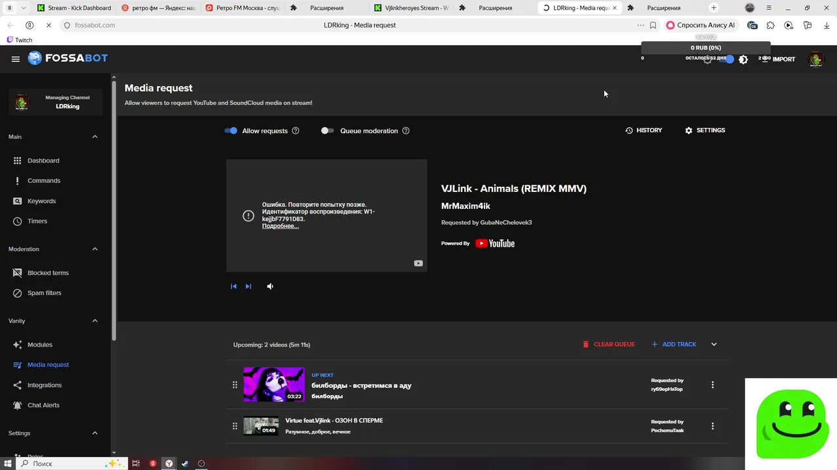The height and width of the screenshot is (470, 837).
Task: Click the Modules sparkle icon
Action: pos(18,345)
